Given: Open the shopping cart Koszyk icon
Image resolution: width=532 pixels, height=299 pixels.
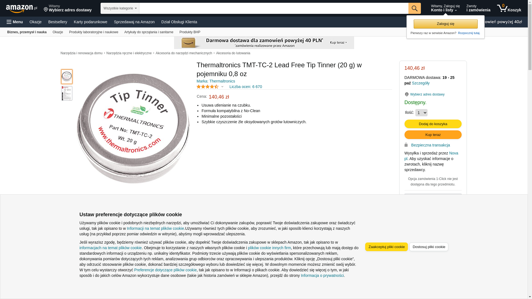Looking at the screenshot, I should [509, 8].
